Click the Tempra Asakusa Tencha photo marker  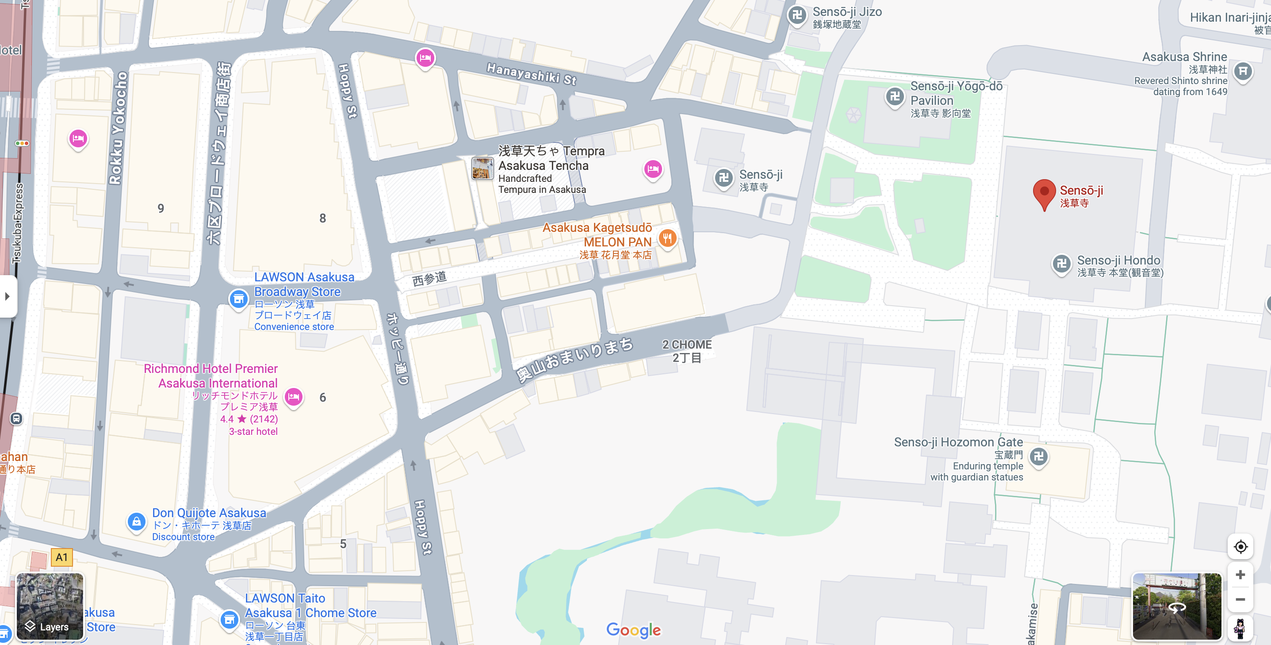(482, 169)
